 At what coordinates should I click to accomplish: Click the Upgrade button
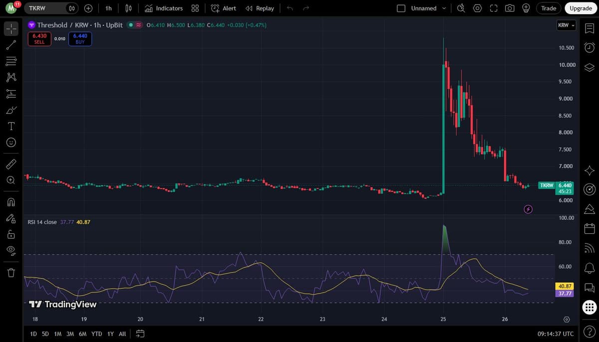coord(581,8)
